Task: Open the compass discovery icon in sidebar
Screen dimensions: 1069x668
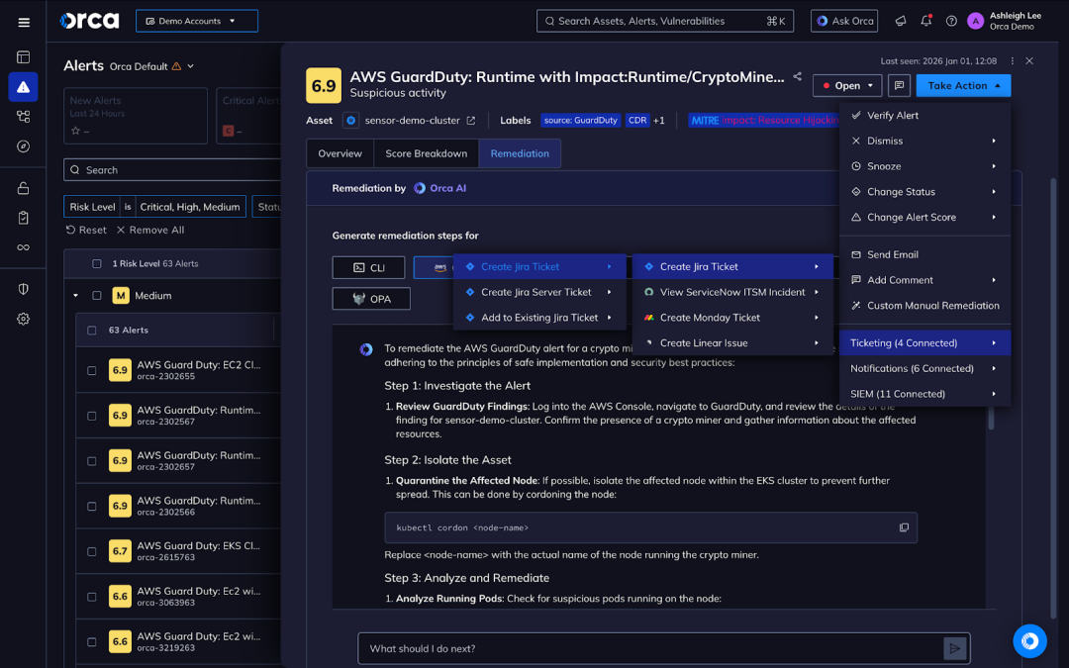Action: point(22,145)
